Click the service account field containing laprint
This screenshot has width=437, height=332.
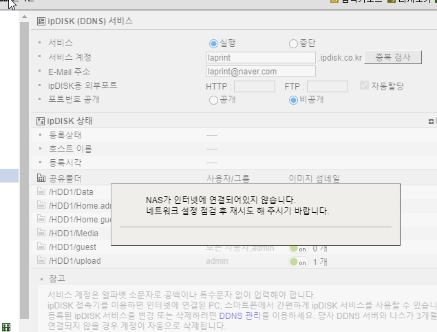click(x=261, y=58)
